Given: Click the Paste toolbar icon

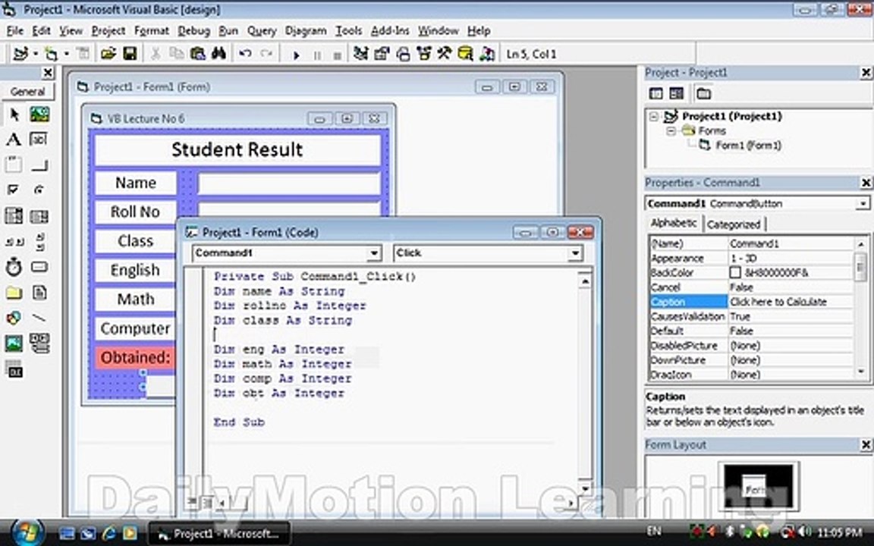Looking at the screenshot, I should 197,54.
